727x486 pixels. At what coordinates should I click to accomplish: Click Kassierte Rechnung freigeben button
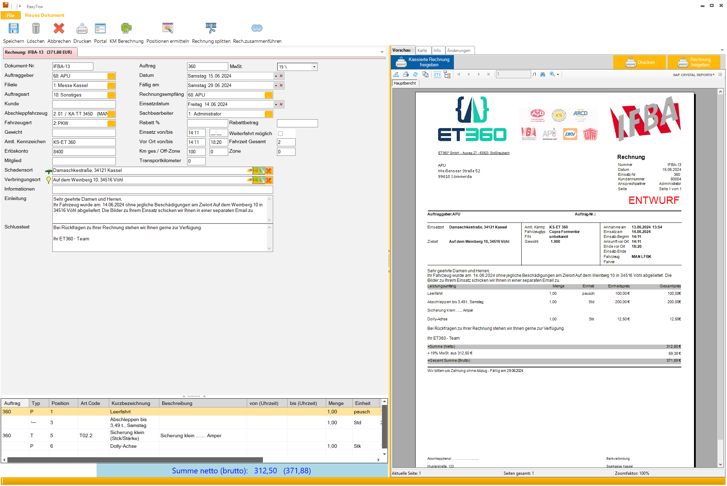tap(423, 62)
